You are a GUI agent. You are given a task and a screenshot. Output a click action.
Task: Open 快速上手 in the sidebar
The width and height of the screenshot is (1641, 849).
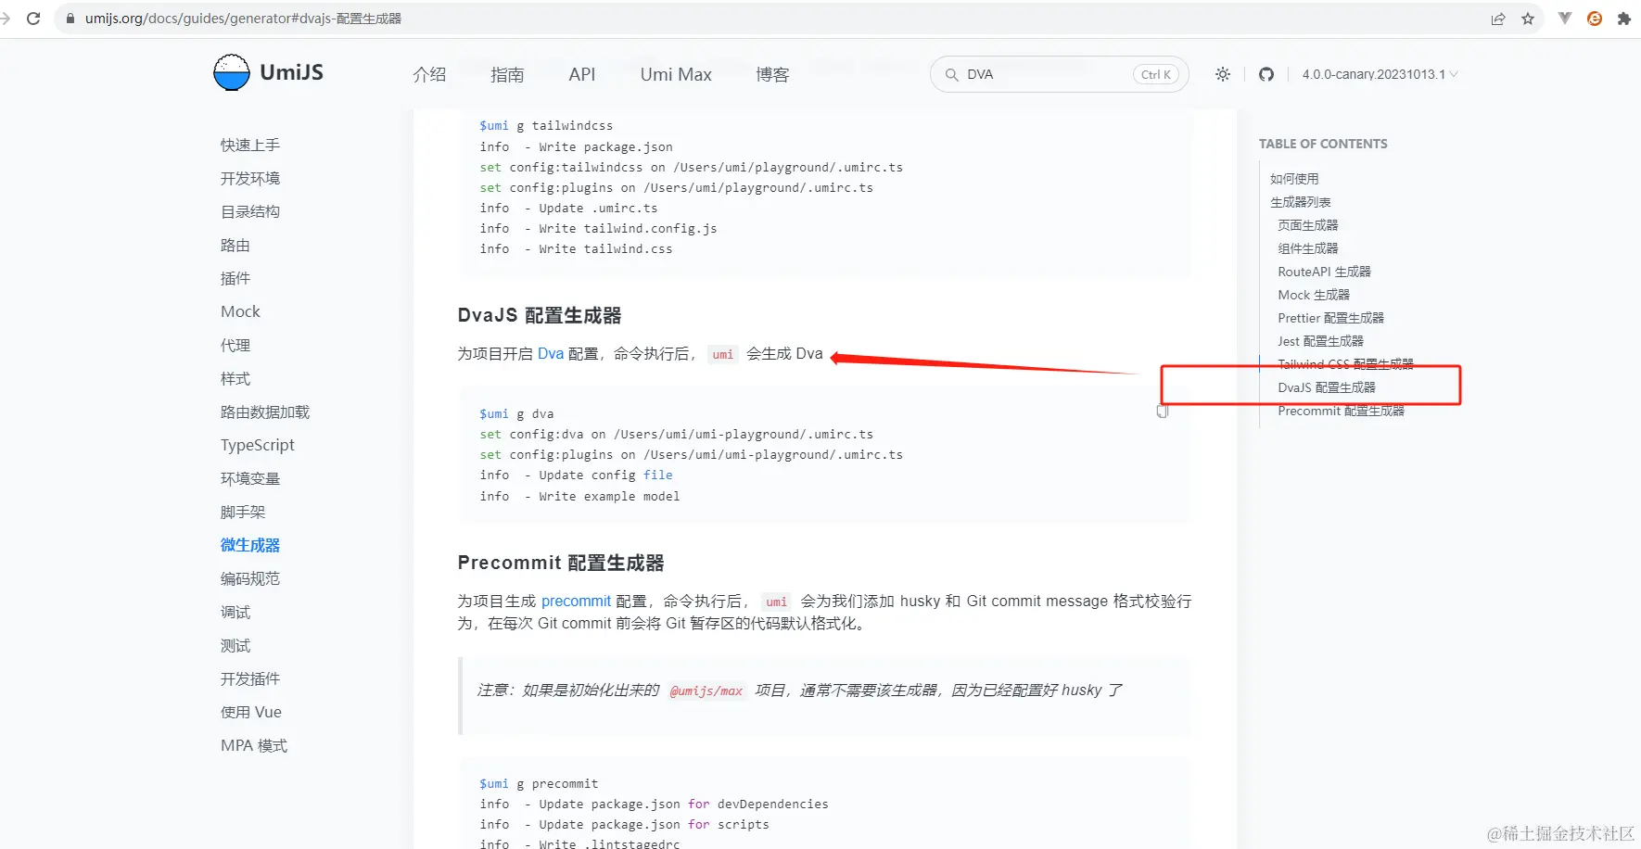[x=250, y=145]
